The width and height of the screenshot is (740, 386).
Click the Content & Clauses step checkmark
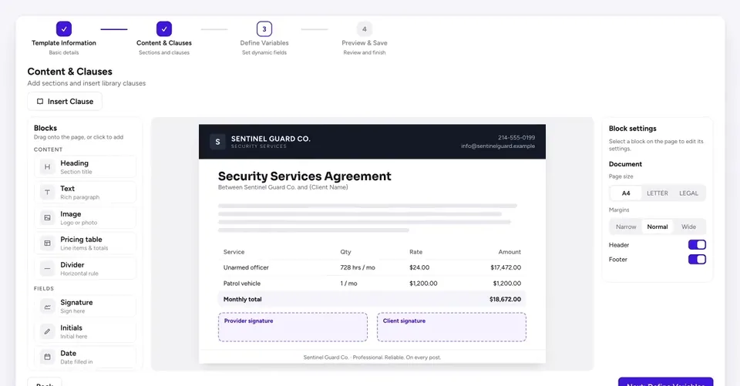(164, 29)
